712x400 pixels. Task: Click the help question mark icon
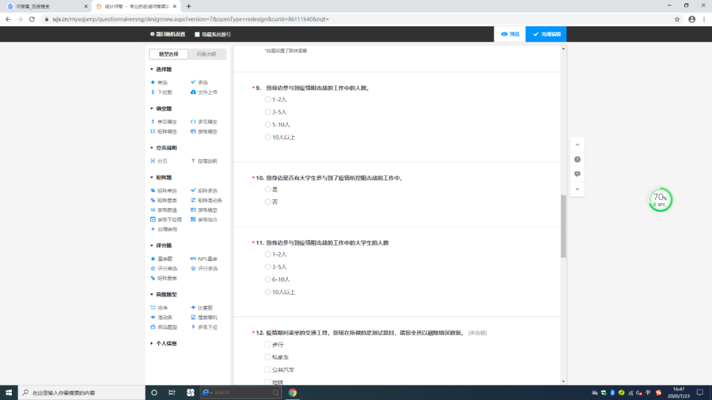(578, 159)
